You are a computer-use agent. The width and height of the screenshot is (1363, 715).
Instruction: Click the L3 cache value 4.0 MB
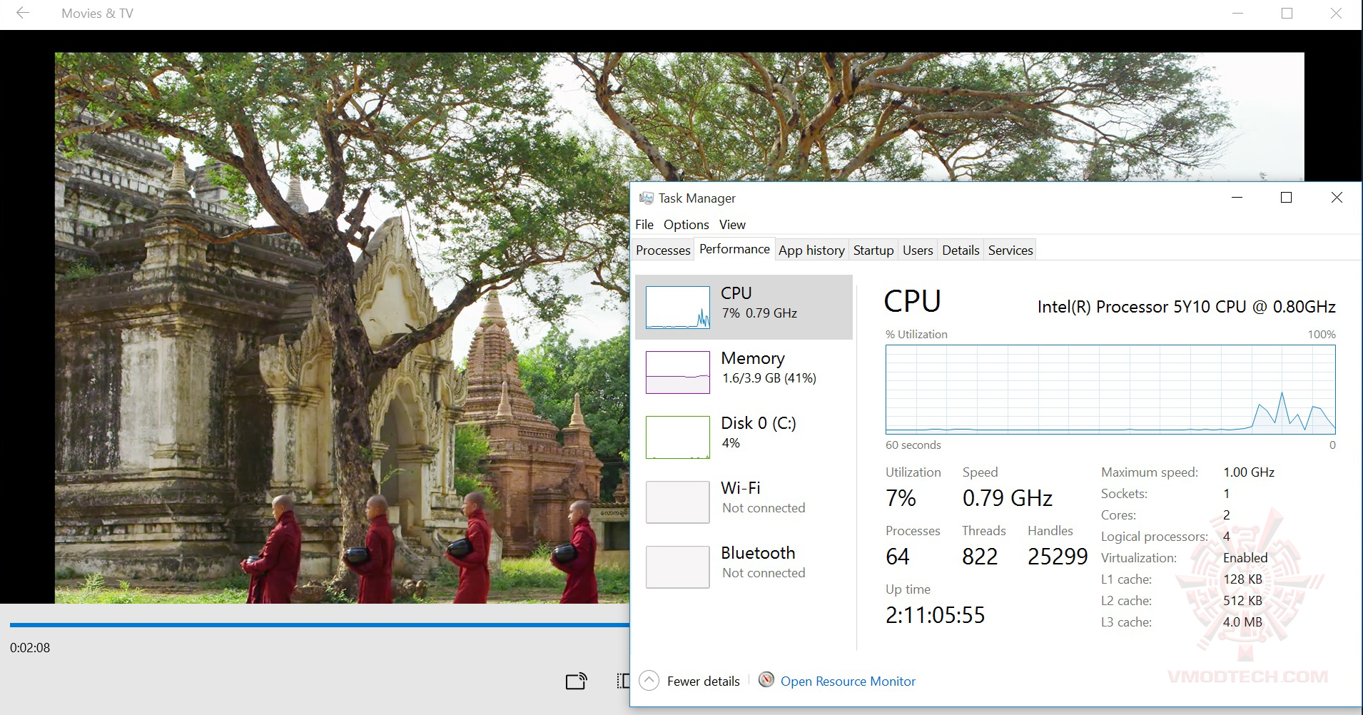(x=1242, y=622)
